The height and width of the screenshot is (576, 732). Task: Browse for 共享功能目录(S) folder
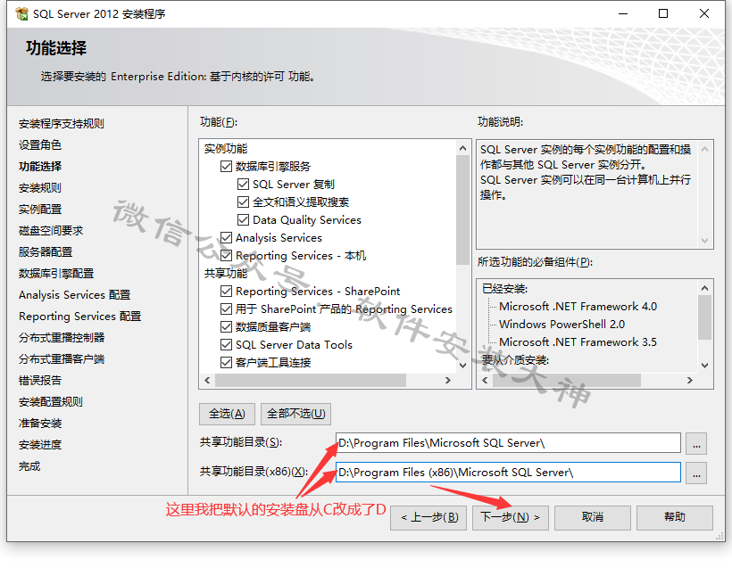point(696,443)
